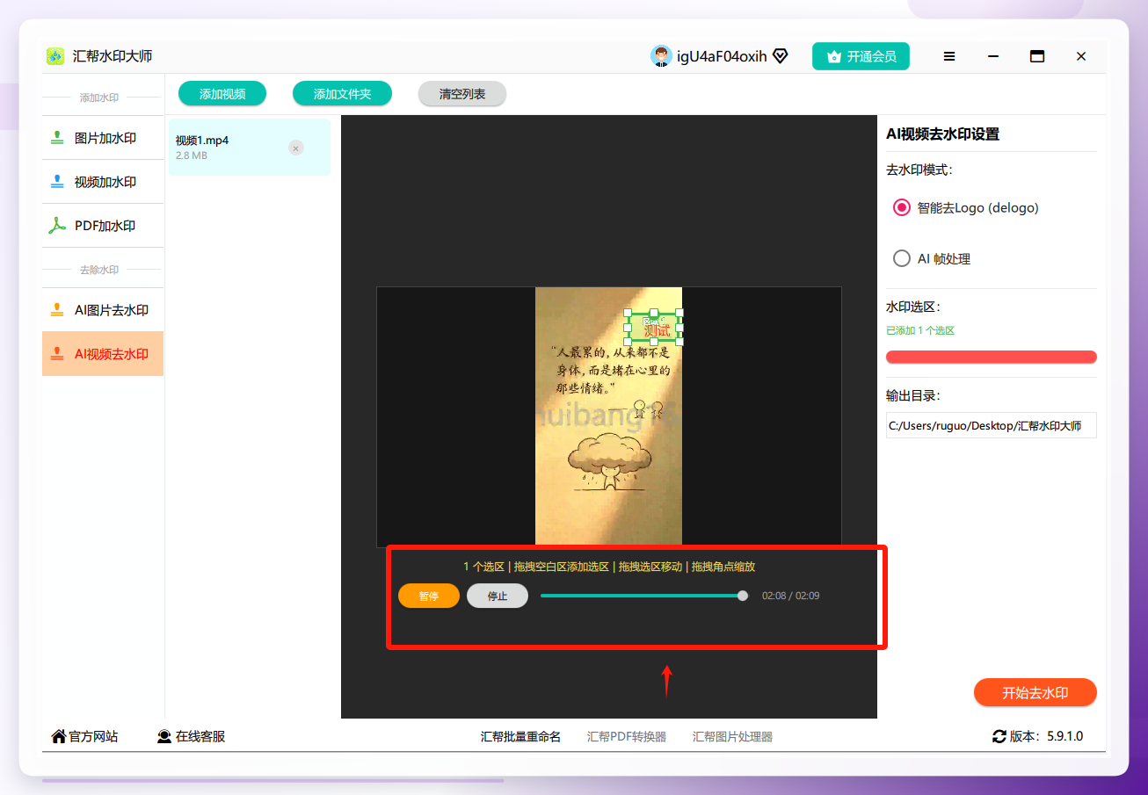Click the 清空列表 button
This screenshot has width=1148, height=795.
462,94
